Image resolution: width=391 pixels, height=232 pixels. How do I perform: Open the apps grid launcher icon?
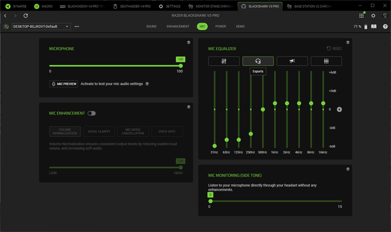(x=361, y=16)
